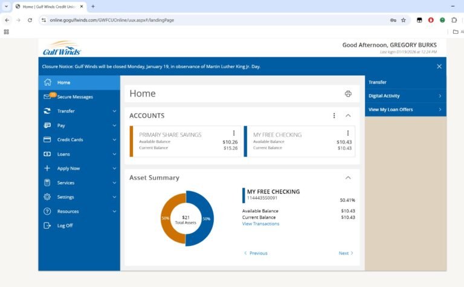Open the Accounts section three-dot menu
Image resolution: width=464 pixels, height=287 pixels.
coord(333,116)
